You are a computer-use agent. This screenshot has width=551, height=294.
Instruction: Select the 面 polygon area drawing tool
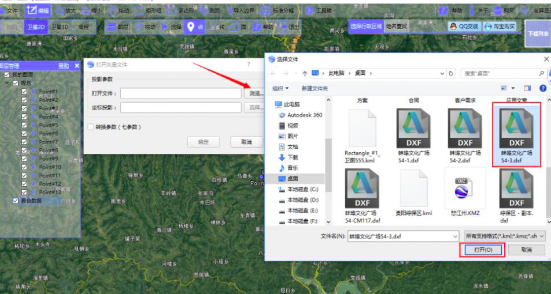click(238, 27)
